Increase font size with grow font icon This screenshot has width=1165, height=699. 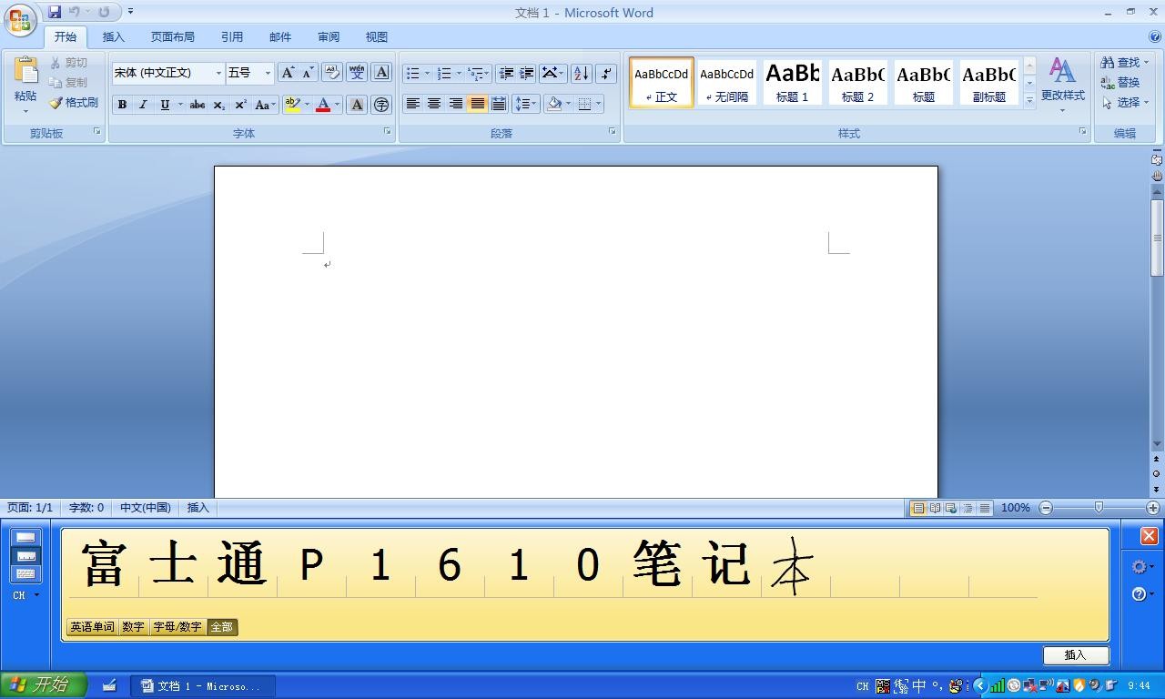point(288,73)
